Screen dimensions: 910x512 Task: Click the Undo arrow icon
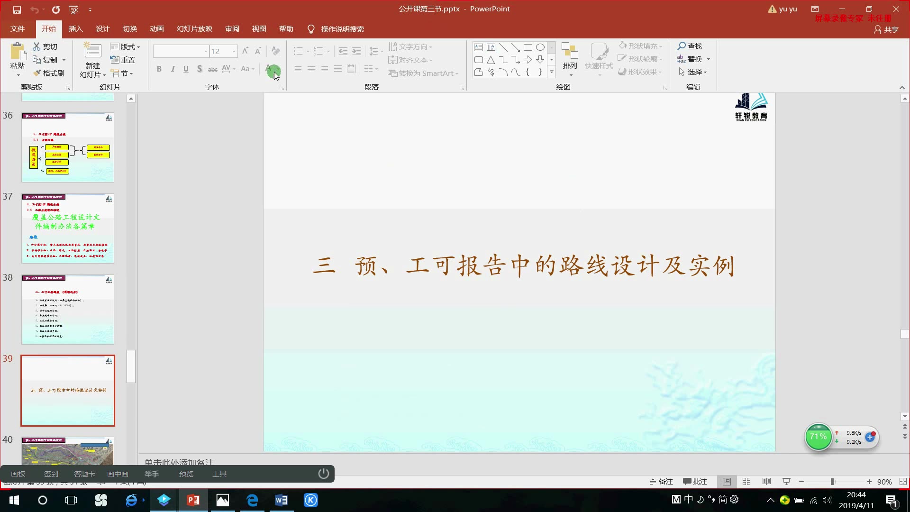point(35,9)
